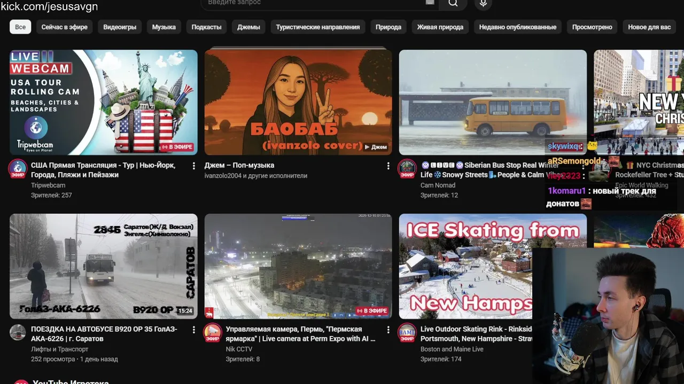The width and height of the screenshot is (684, 384).
Task: Click the Зрителей: 174 text
Action: click(441, 359)
